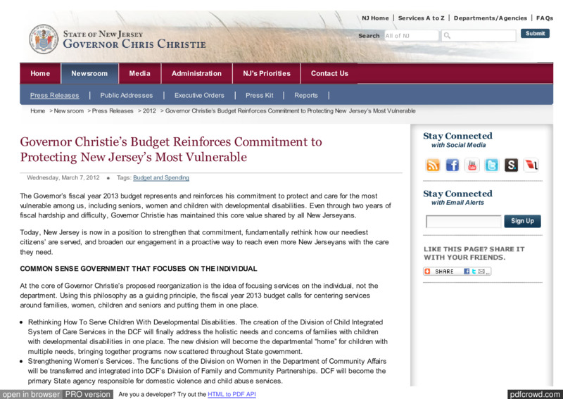Click Newsroom in the breadcrumb trail
This screenshot has height=399, width=563.
68,110
